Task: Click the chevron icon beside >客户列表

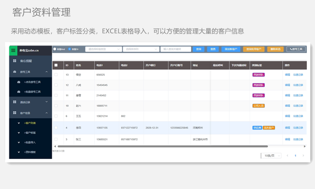Action: tap(19, 123)
